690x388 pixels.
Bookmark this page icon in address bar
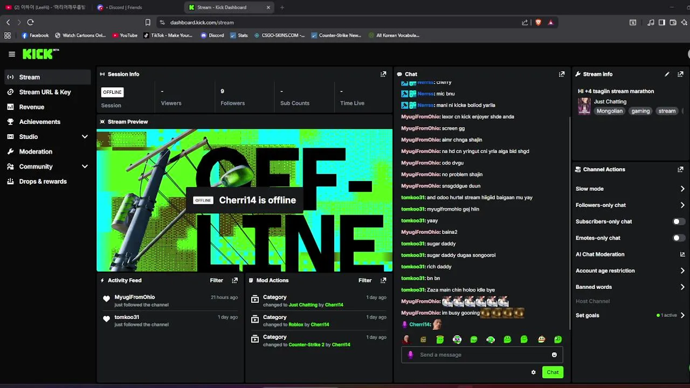[x=148, y=22]
